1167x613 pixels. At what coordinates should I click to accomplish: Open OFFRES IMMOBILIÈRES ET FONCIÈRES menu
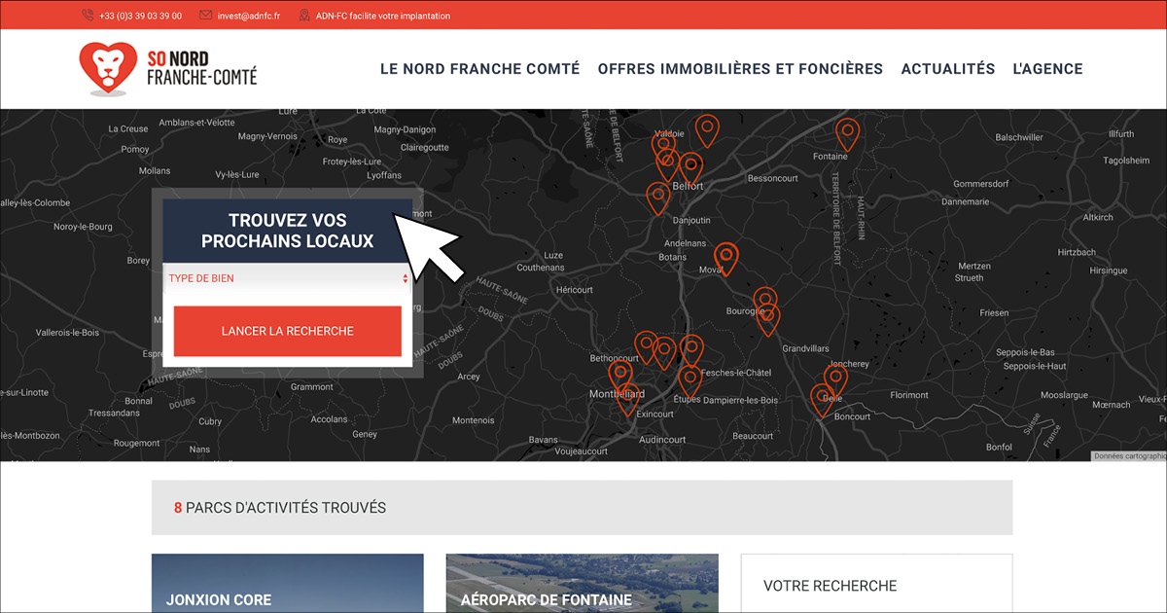click(740, 69)
